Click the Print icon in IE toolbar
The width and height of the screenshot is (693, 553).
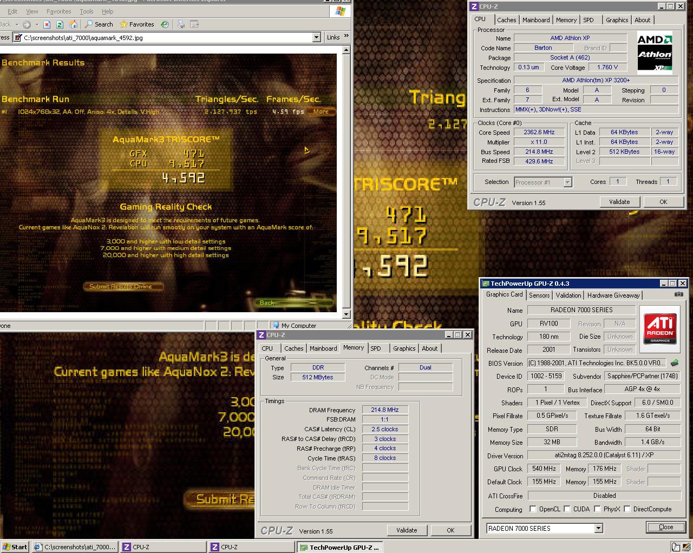click(181, 24)
